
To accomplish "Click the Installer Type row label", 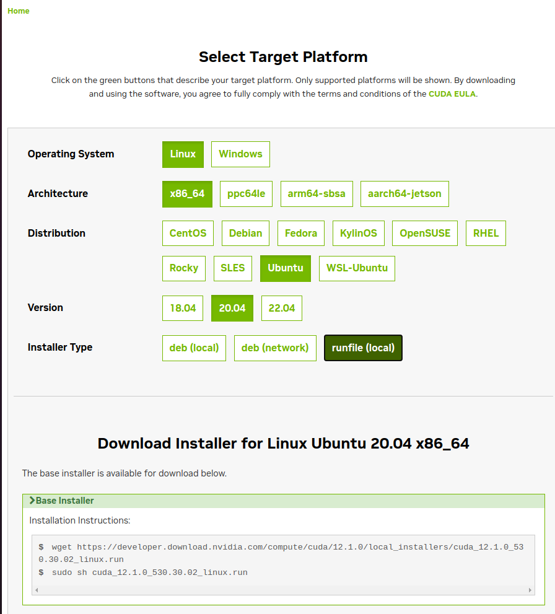I will tap(60, 348).
